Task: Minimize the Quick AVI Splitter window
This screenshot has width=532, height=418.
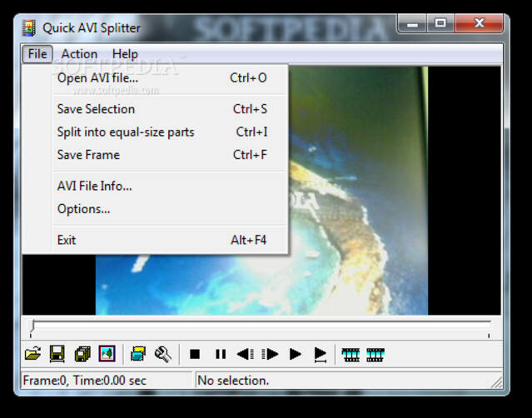Action: (x=412, y=24)
